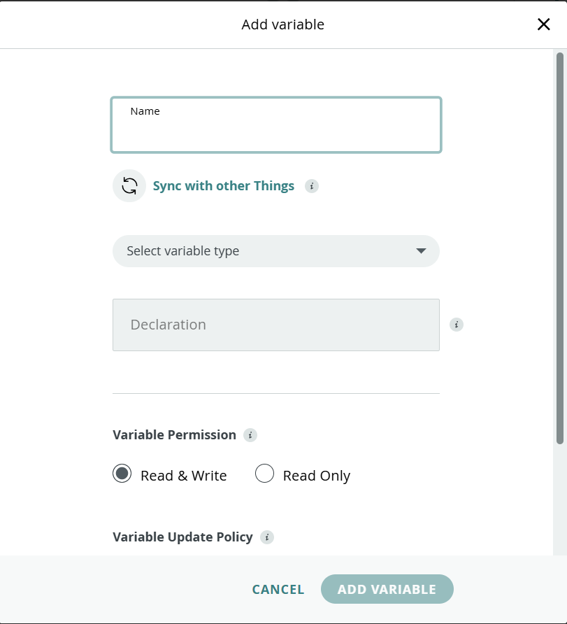Select the Read & Write radio button
Image resolution: width=567 pixels, height=624 pixels.
pyautogui.click(x=122, y=474)
